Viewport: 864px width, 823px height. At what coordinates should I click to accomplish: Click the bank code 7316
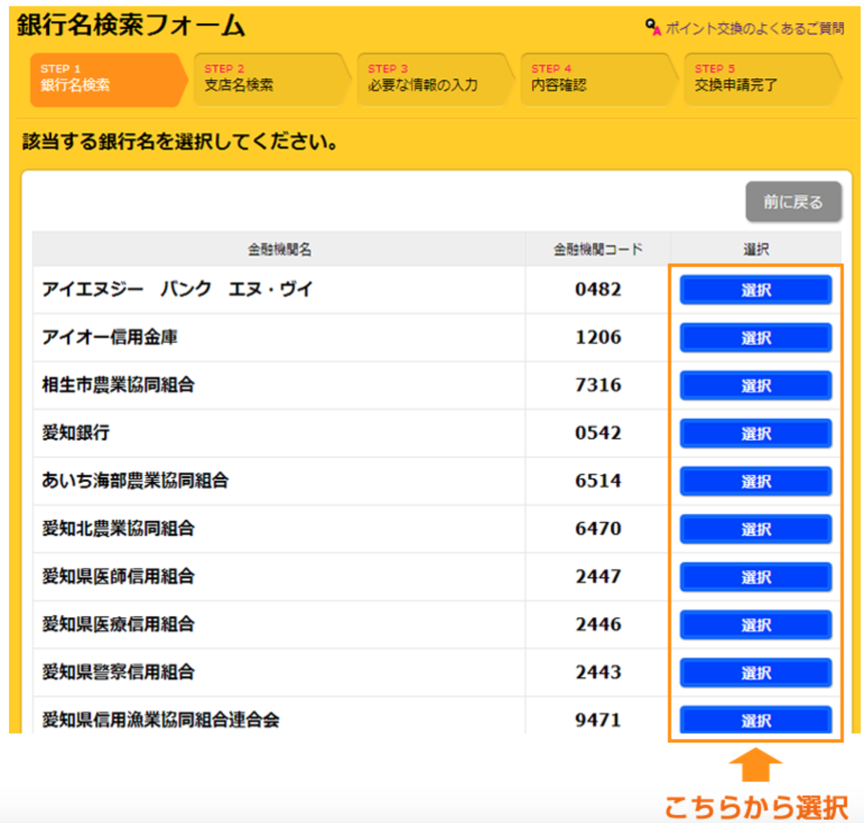click(598, 385)
